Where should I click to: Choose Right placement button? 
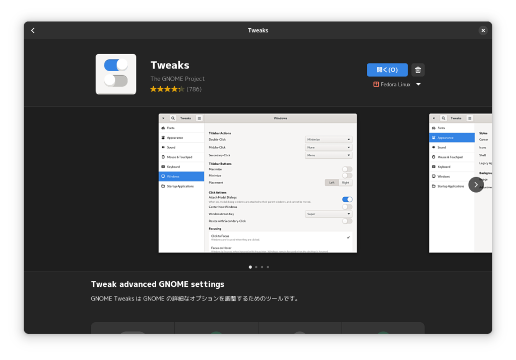click(x=346, y=183)
